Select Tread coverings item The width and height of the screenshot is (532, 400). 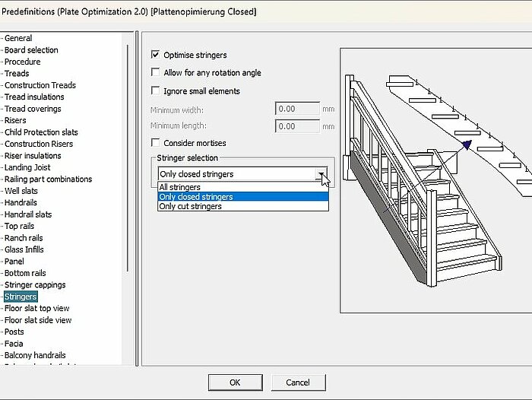[x=33, y=109]
